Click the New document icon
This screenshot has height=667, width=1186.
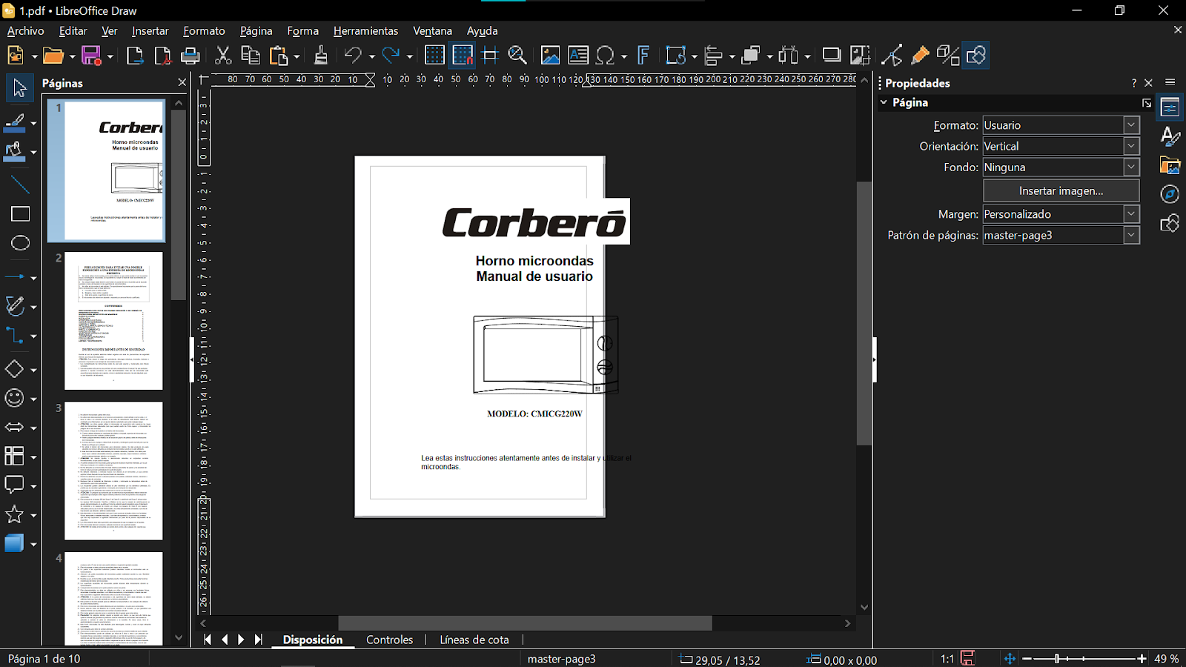click(16, 56)
